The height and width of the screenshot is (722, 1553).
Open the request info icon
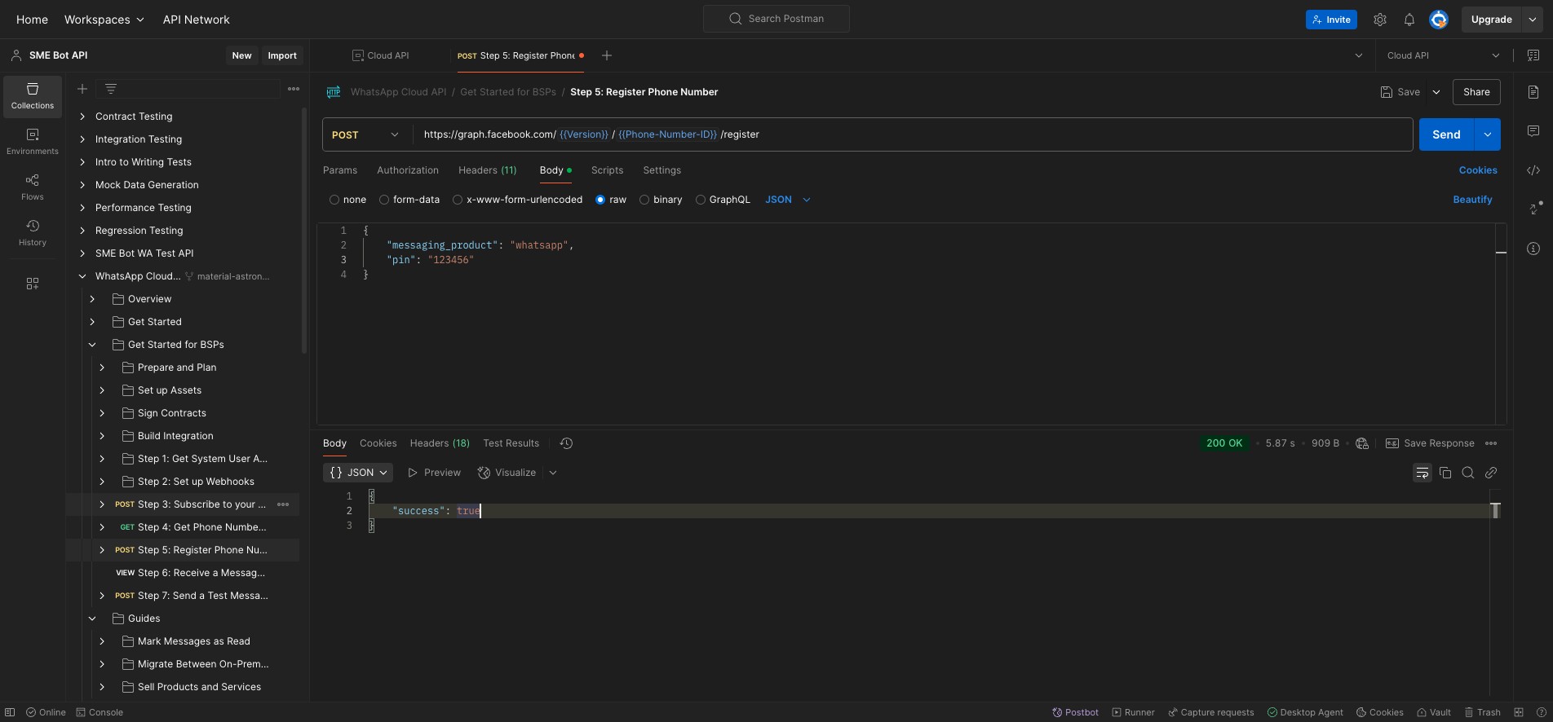[x=1533, y=249]
